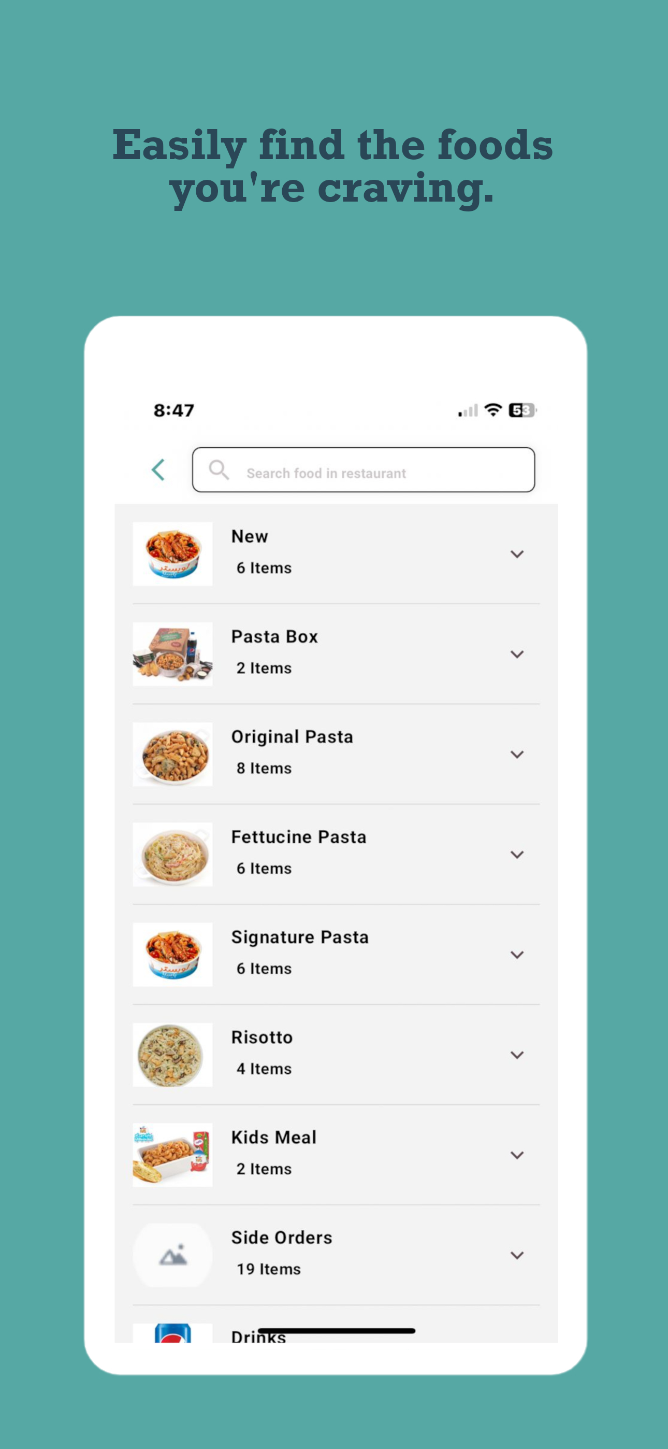Expand the Pasta Box chevron
This screenshot has height=1449, width=668.
(517, 654)
